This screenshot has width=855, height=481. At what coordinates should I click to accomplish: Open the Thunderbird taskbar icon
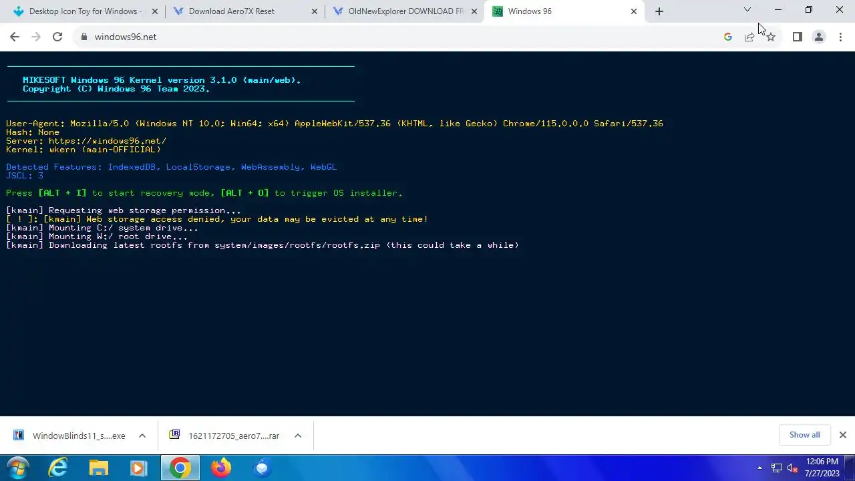pyautogui.click(x=262, y=468)
